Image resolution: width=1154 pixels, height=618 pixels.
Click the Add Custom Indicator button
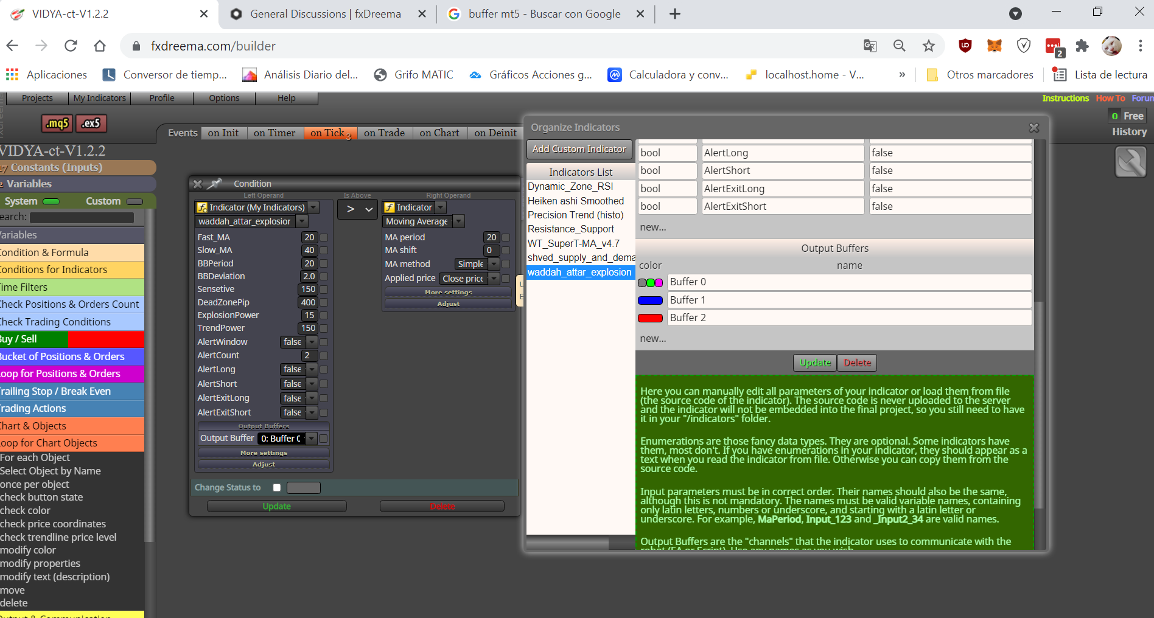pyautogui.click(x=579, y=149)
